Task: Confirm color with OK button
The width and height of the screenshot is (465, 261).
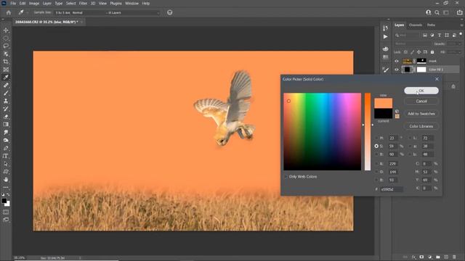Action: click(421, 91)
